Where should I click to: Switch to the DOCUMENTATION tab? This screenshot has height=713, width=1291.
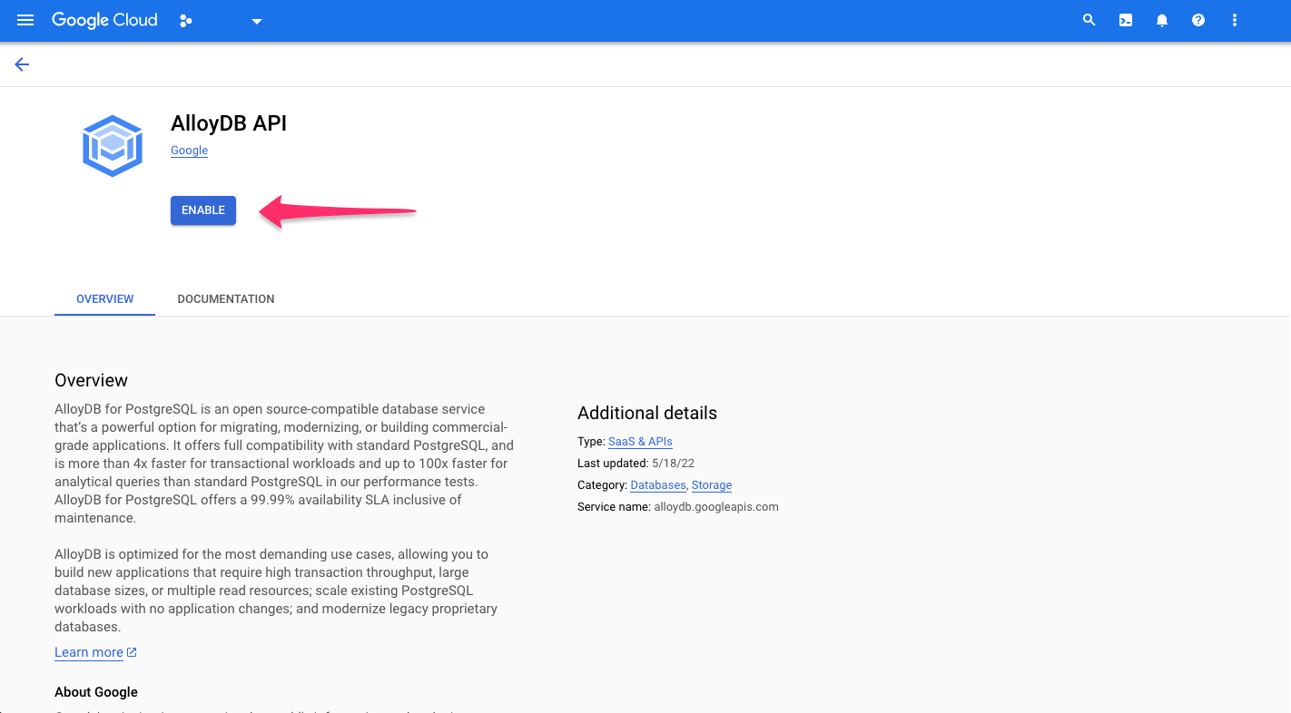point(225,298)
